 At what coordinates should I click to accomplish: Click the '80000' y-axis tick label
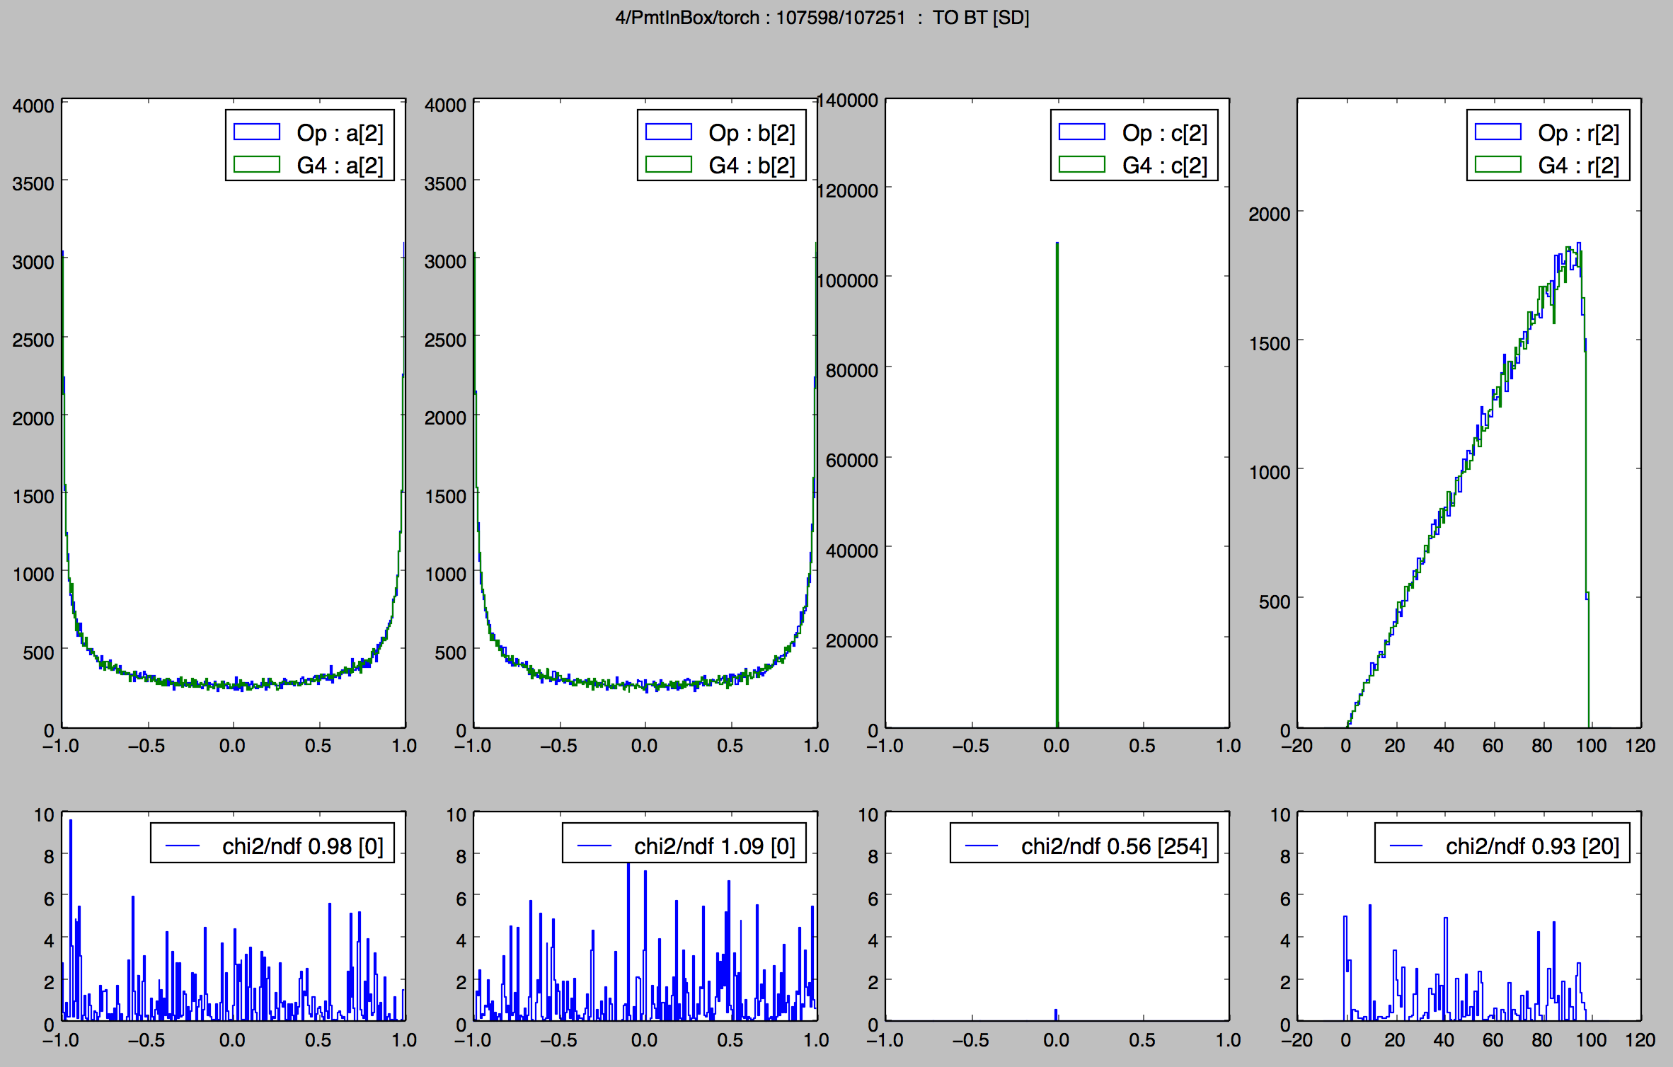pos(852,370)
